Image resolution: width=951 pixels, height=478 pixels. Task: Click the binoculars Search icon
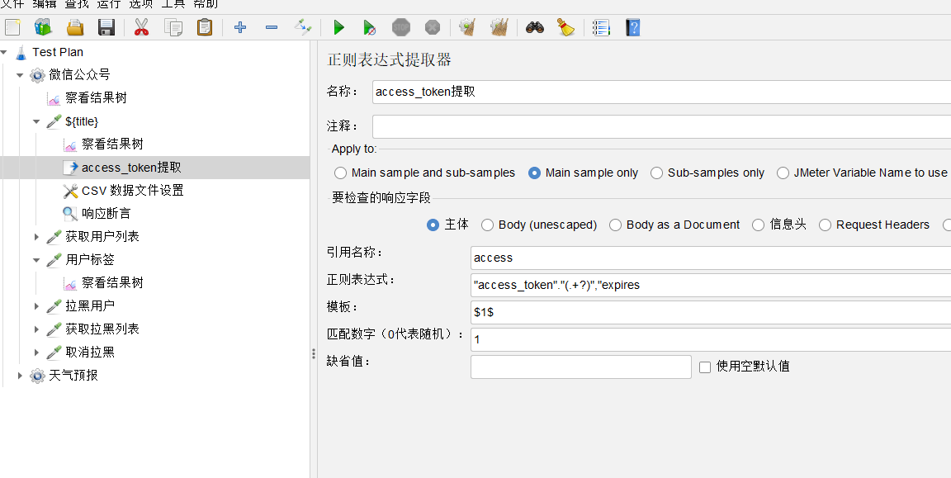[x=535, y=27]
